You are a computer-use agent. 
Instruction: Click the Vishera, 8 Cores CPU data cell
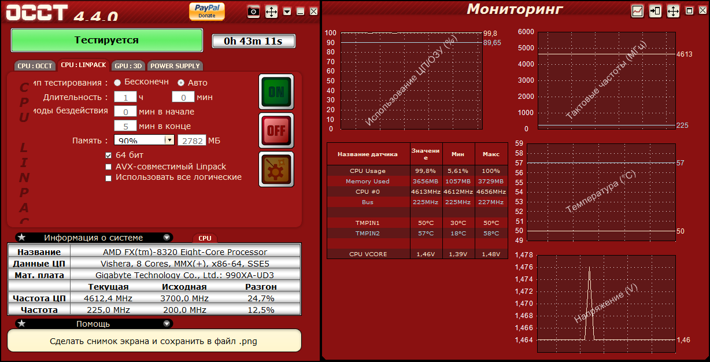click(185, 264)
